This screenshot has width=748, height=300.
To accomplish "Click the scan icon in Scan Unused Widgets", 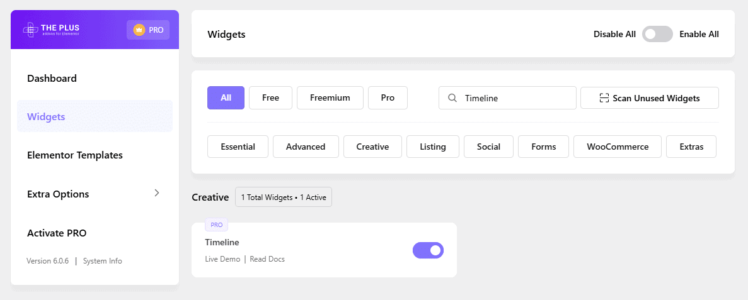I will coord(604,98).
